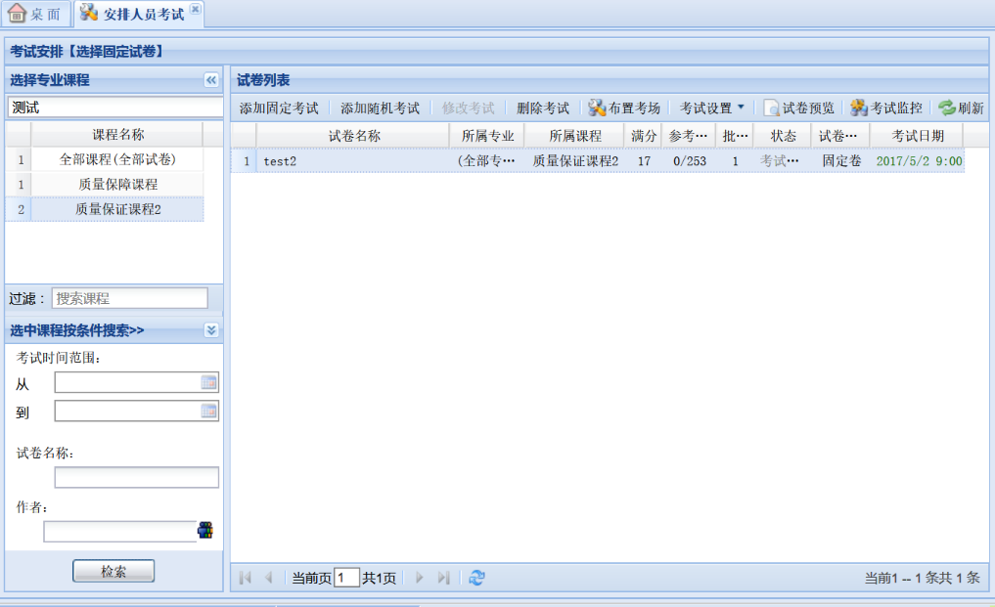Open 布置考场 exam room arrangement
The width and height of the screenshot is (995, 607).
coord(624,108)
